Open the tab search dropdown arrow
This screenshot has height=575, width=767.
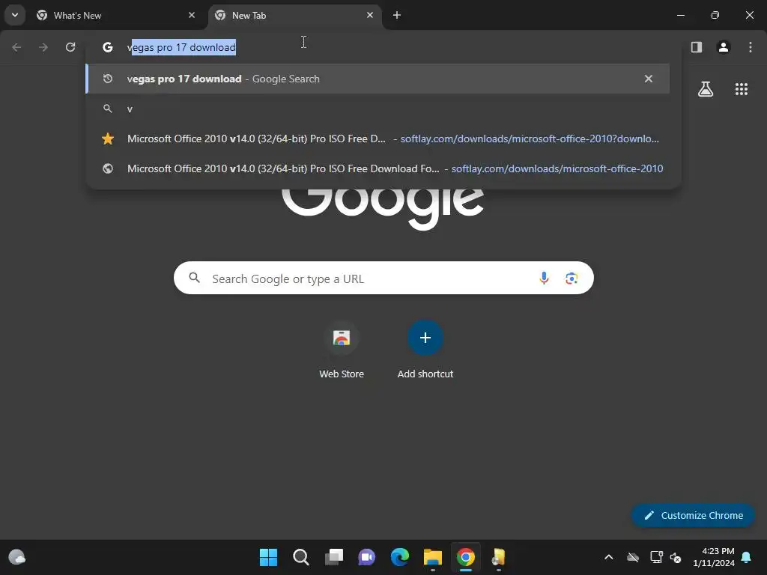(15, 15)
